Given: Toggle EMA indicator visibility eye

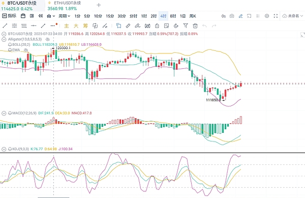Looking at the screenshot, I should point(26,50).
